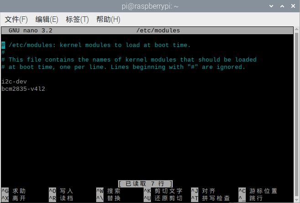
Task: Place cursor on the bcm2835-v4l2 line
Action: tap(23, 89)
